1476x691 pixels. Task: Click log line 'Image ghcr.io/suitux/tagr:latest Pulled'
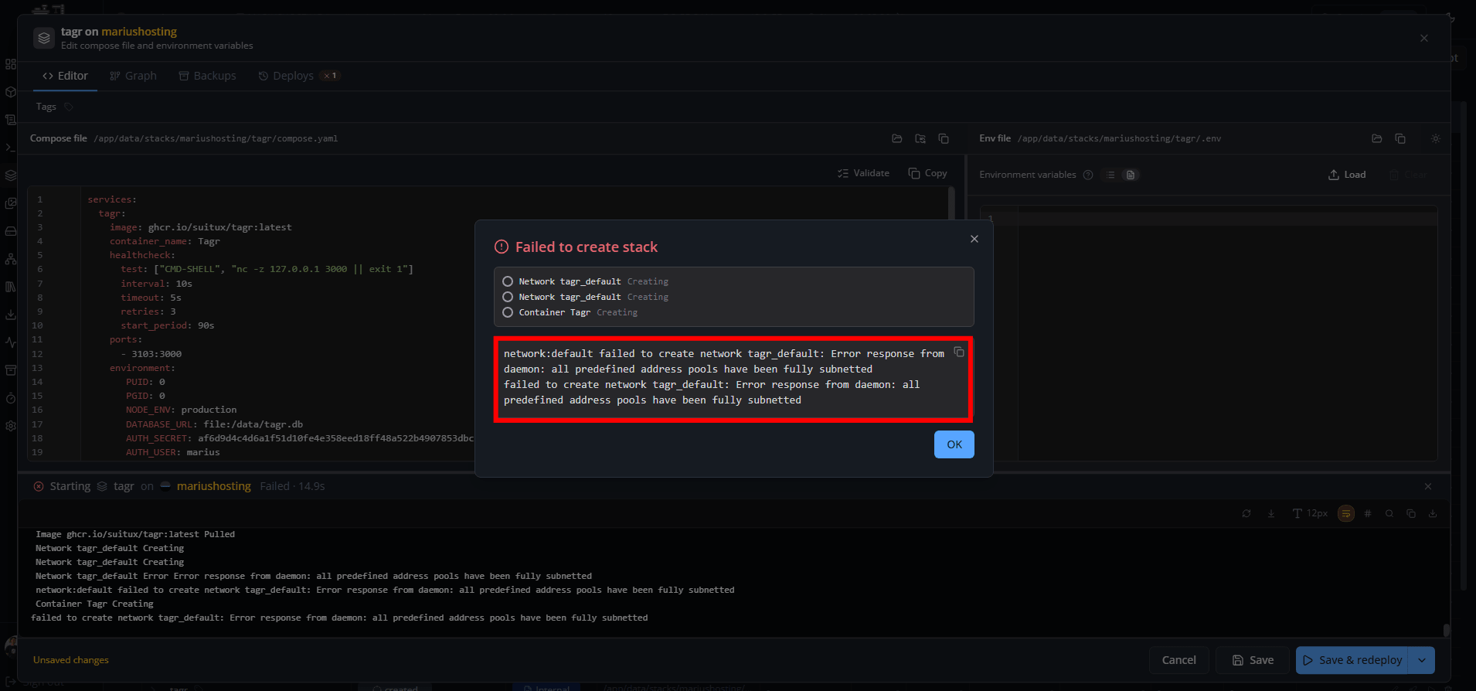pos(135,534)
